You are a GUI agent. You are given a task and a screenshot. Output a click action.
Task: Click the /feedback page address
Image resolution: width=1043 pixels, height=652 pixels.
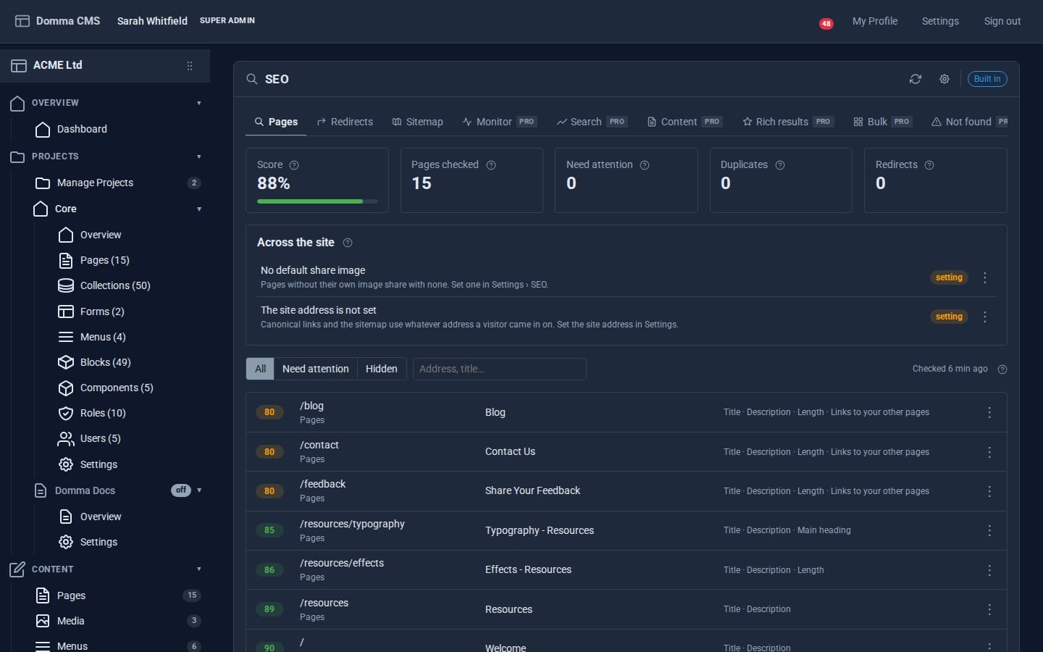322,484
